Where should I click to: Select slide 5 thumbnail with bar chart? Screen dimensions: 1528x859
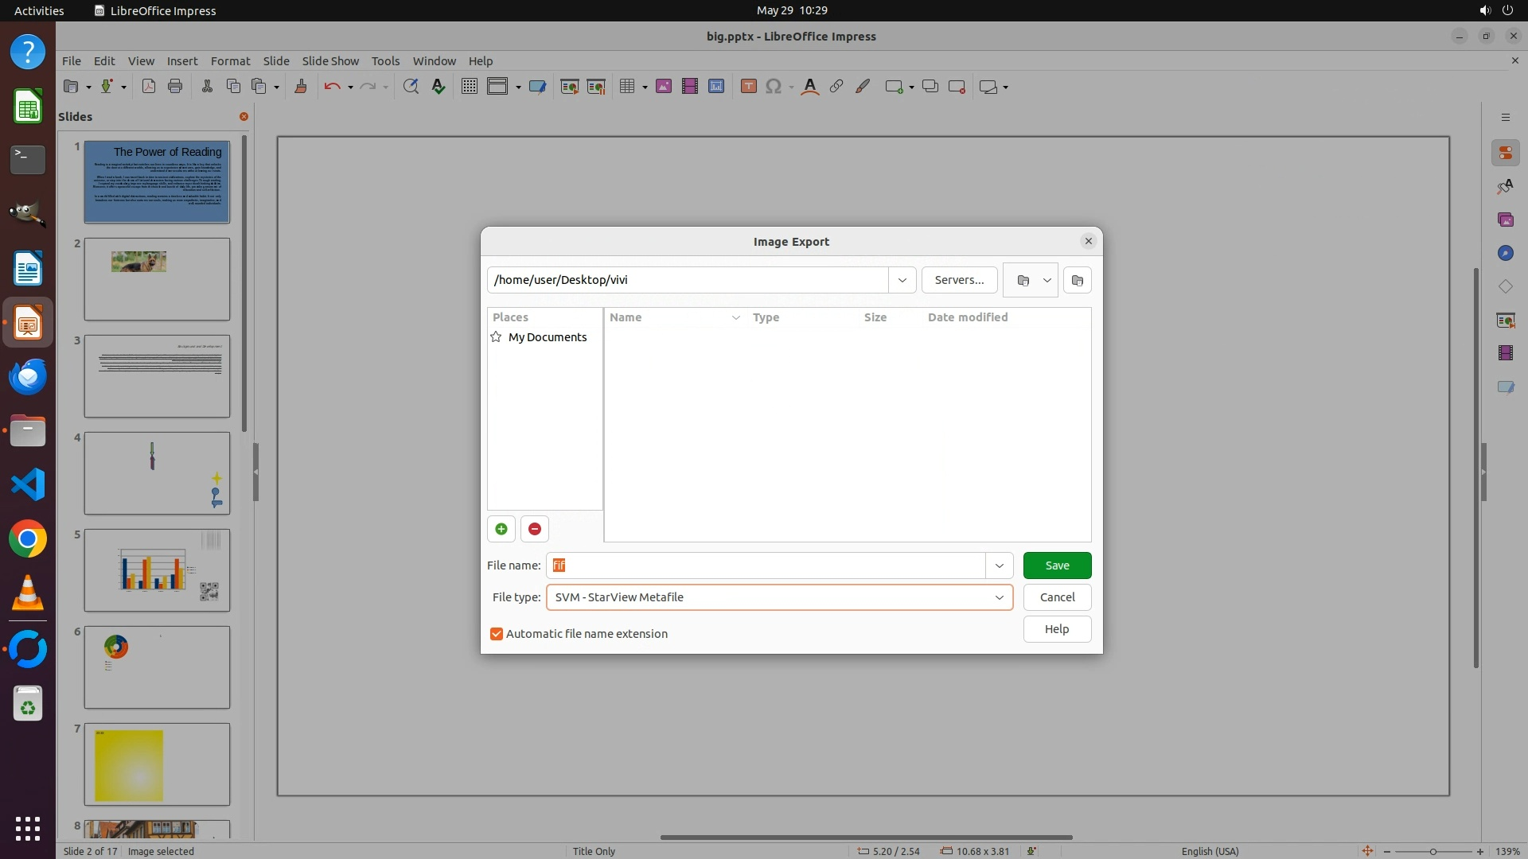click(157, 570)
